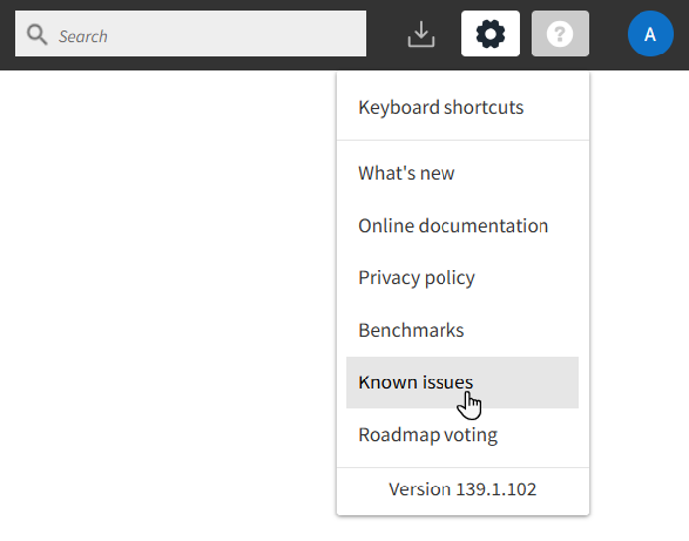Click empty dark toolbar area beside search

click(x=386, y=35)
